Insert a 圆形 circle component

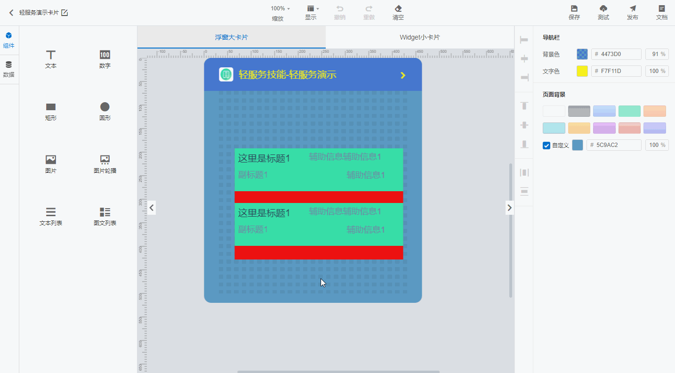104,112
